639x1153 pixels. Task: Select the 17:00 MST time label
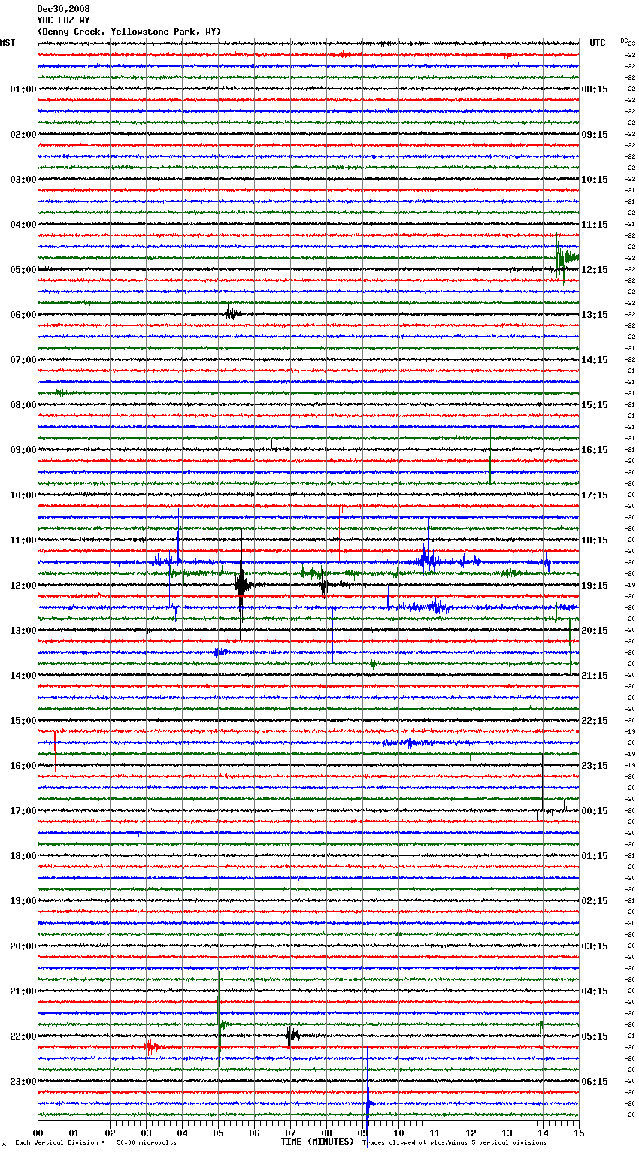pyautogui.click(x=23, y=811)
